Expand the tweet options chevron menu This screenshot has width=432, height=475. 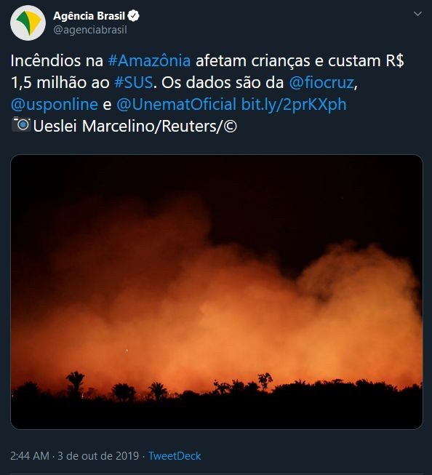tap(417, 14)
